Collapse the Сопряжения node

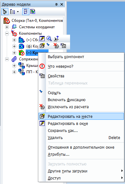(x=7, y=59)
